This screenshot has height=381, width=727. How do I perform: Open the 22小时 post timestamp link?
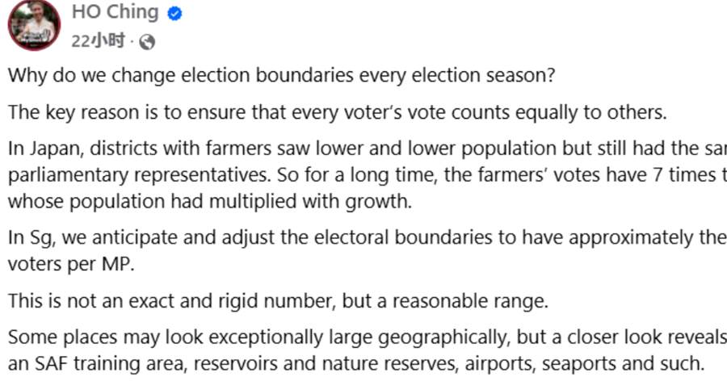click(x=99, y=41)
